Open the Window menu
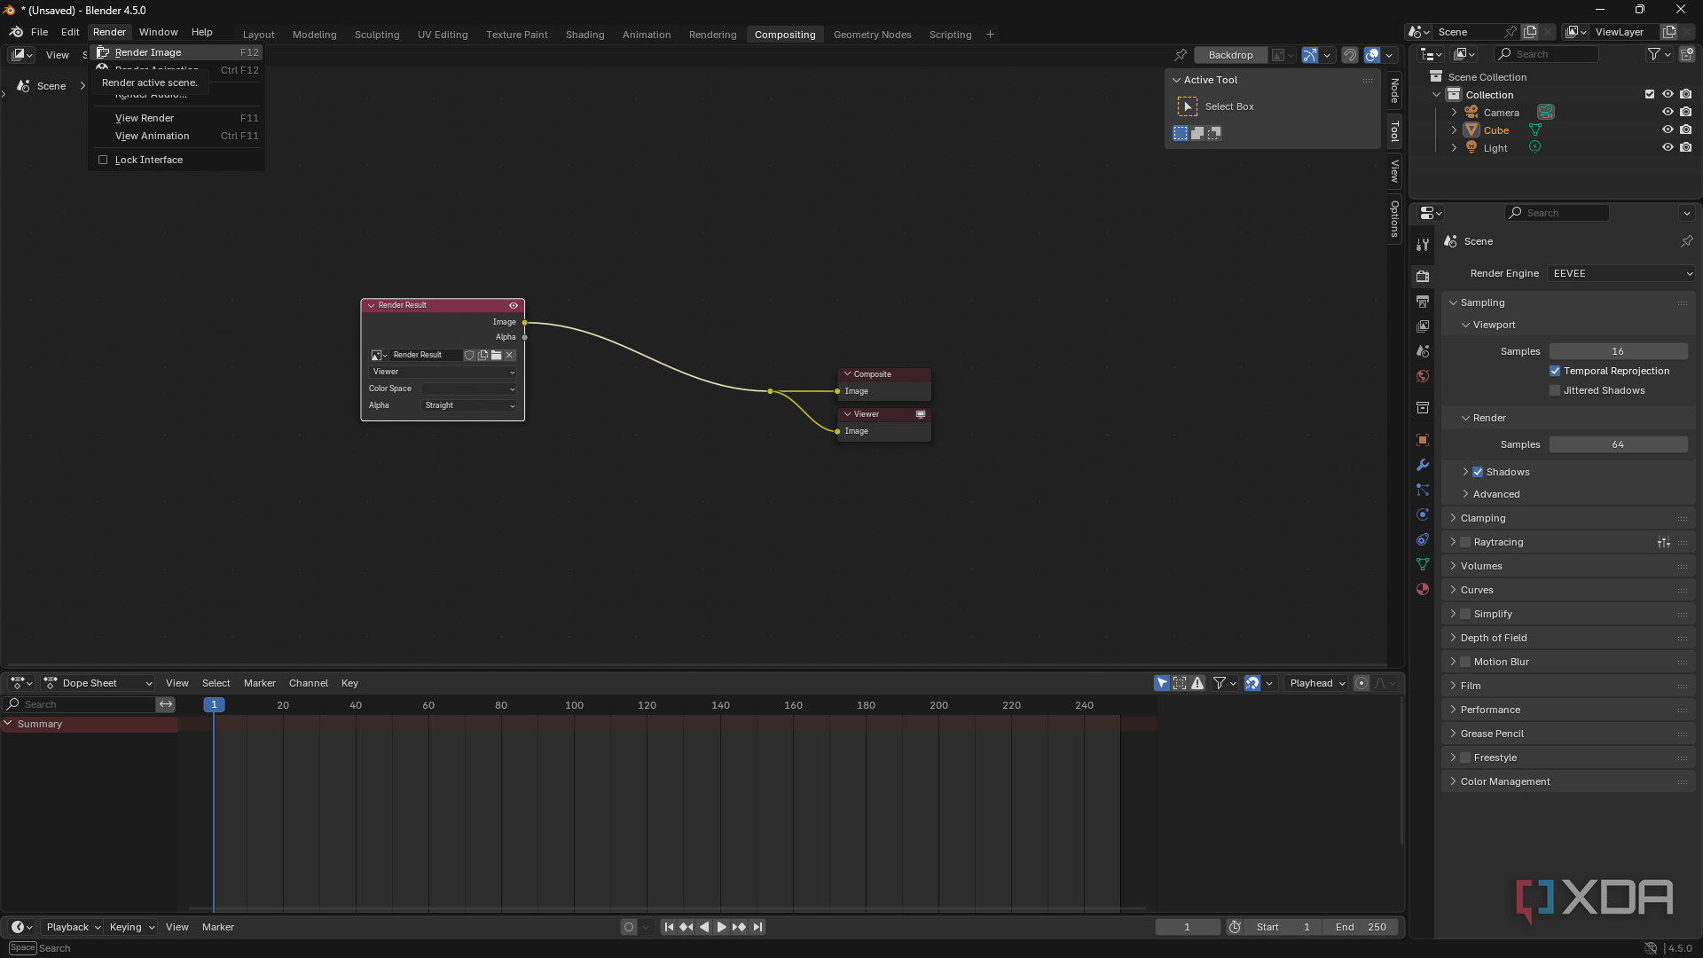 coord(158,32)
